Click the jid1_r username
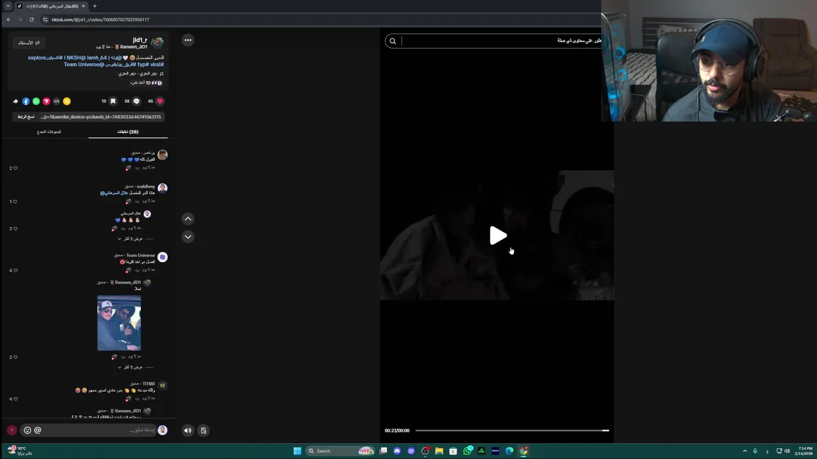The width and height of the screenshot is (817, 459). [140, 40]
